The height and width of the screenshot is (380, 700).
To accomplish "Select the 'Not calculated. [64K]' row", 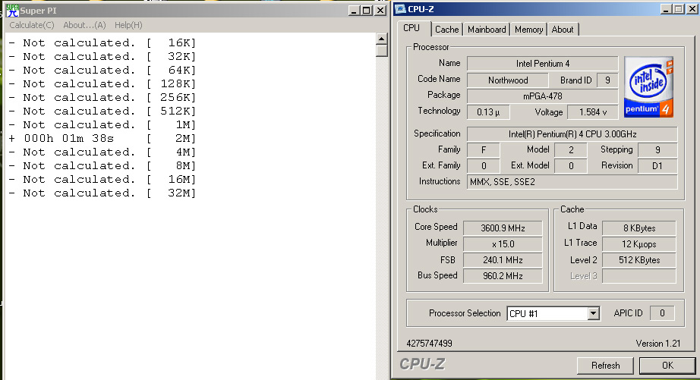I will [102, 70].
